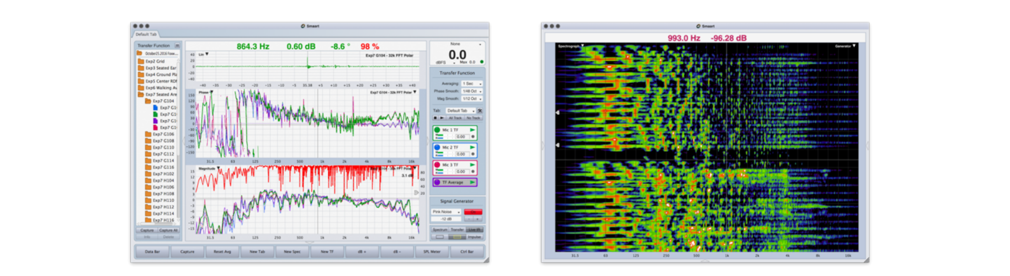Screen dimensions: 1010x276
Task: Click the upper white marker on spectrograph left edge
Action: coord(557,113)
